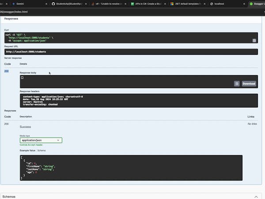The image size is (265, 199).
Task: Copy the curl command to clipboard
Action: point(254,40)
